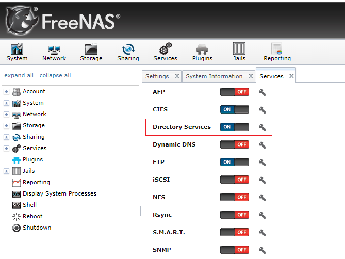Turn off the Directory Services switch
This screenshot has width=345, height=259.
pos(235,127)
